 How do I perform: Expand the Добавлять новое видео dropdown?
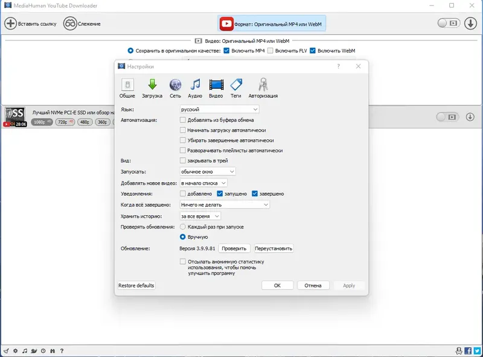click(x=203, y=183)
